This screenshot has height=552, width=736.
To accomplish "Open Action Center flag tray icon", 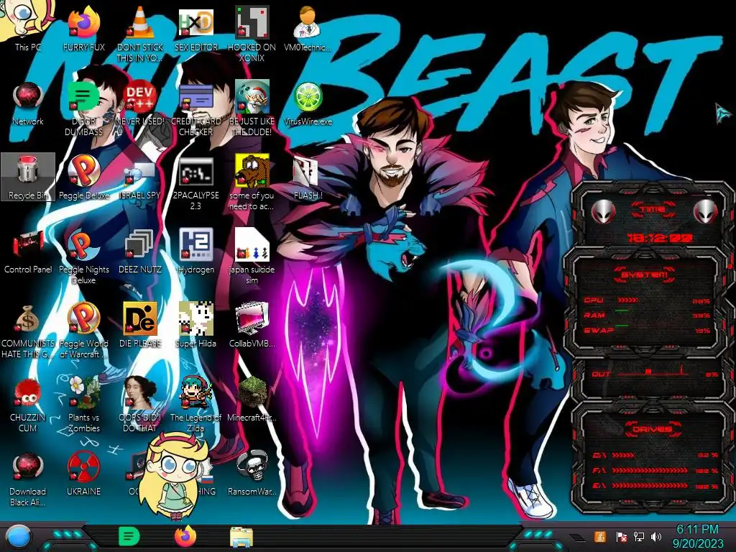I will [x=621, y=536].
